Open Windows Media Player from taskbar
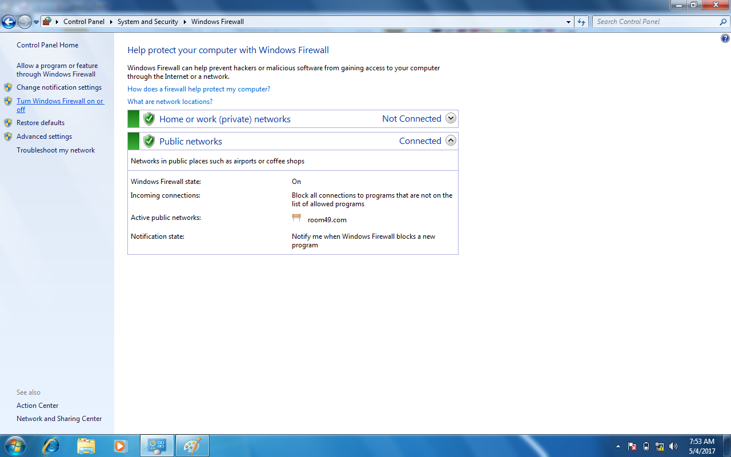The width and height of the screenshot is (731, 457). click(121, 446)
